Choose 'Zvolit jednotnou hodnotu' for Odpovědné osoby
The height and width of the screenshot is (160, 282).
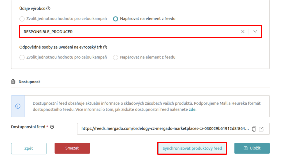coord(22,57)
